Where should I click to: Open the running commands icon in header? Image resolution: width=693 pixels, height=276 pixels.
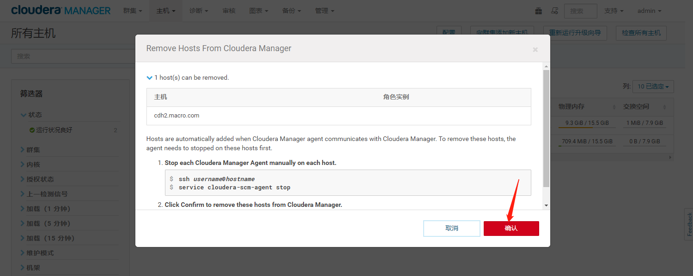555,11
